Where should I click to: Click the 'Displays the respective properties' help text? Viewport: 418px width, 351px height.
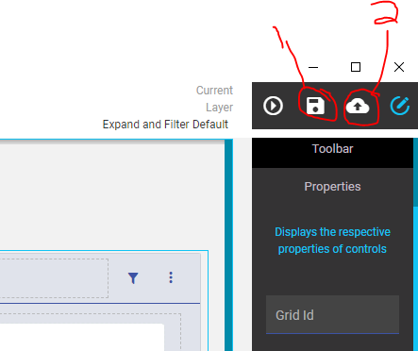coord(332,241)
